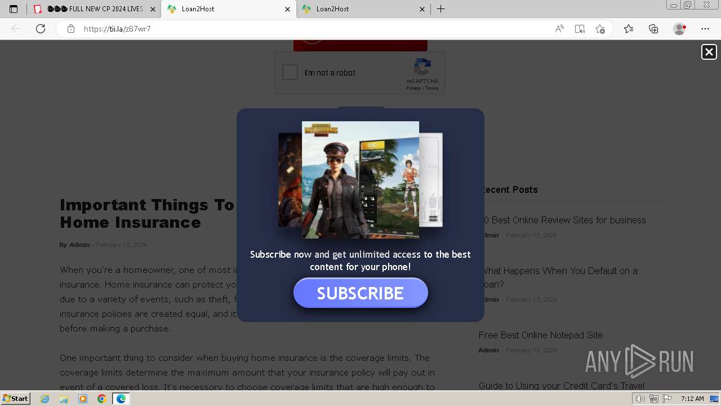The height and width of the screenshot is (406, 721).
Task: Open a new browser tab
Action: (x=441, y=9)
